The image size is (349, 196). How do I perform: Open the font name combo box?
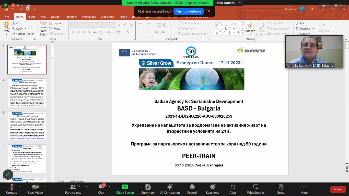[x=87, y=25]
